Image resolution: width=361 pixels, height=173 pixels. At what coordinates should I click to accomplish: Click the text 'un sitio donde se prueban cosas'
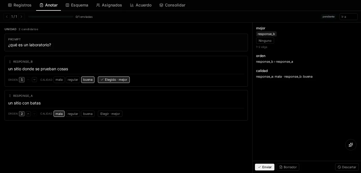pos(38,69)
